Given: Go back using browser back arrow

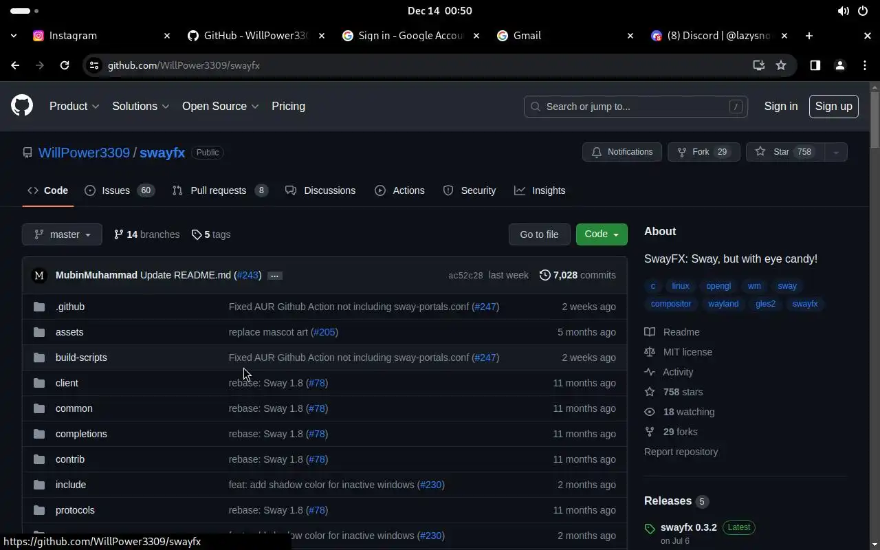Looking at the screenshot, I should coord(15,65).
